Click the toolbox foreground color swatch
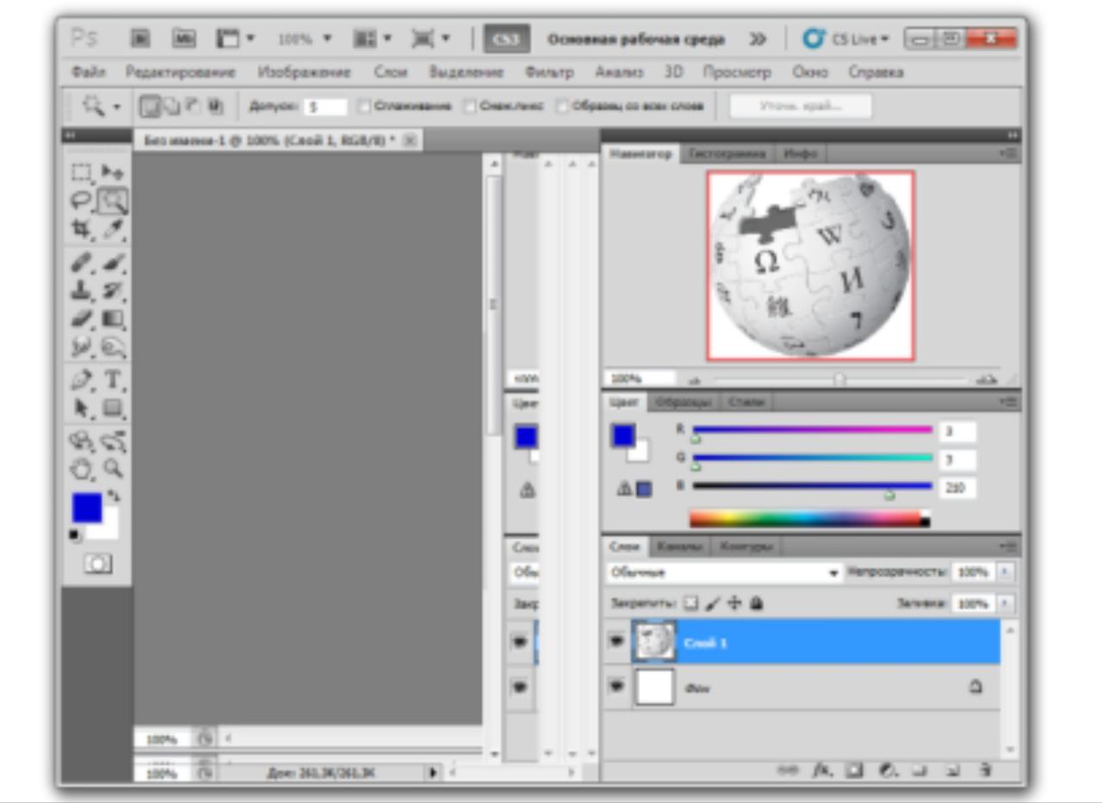The image size is (1102, 803). 87,508
